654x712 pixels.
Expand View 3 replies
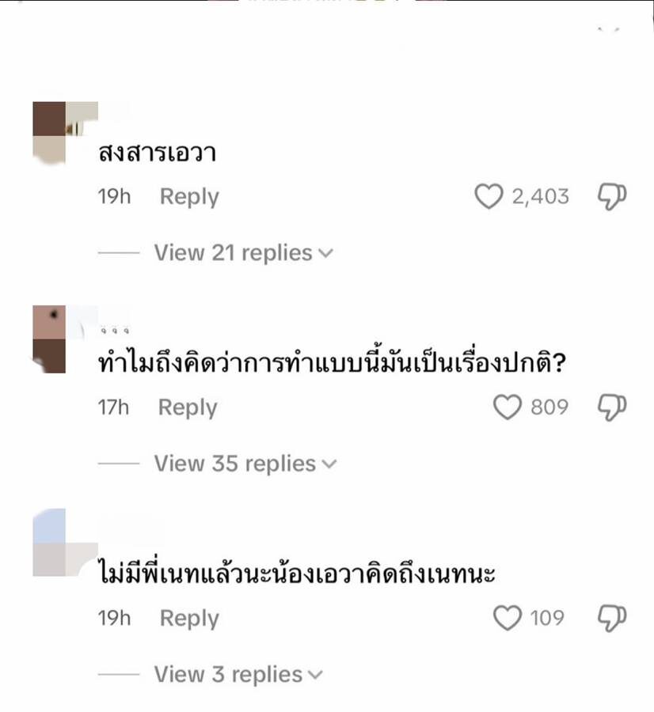[x=238, y=674]
